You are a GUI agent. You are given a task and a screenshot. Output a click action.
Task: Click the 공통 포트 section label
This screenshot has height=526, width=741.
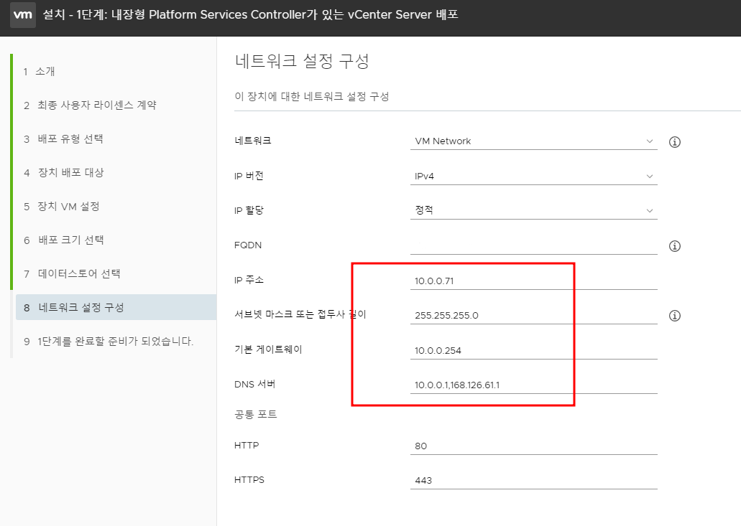point(256,414)
